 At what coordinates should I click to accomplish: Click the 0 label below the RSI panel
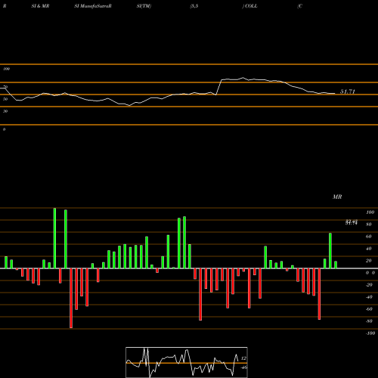coord(4,129)
